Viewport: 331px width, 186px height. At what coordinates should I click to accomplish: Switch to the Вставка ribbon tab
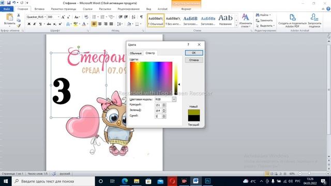click(x=39, y=9)
